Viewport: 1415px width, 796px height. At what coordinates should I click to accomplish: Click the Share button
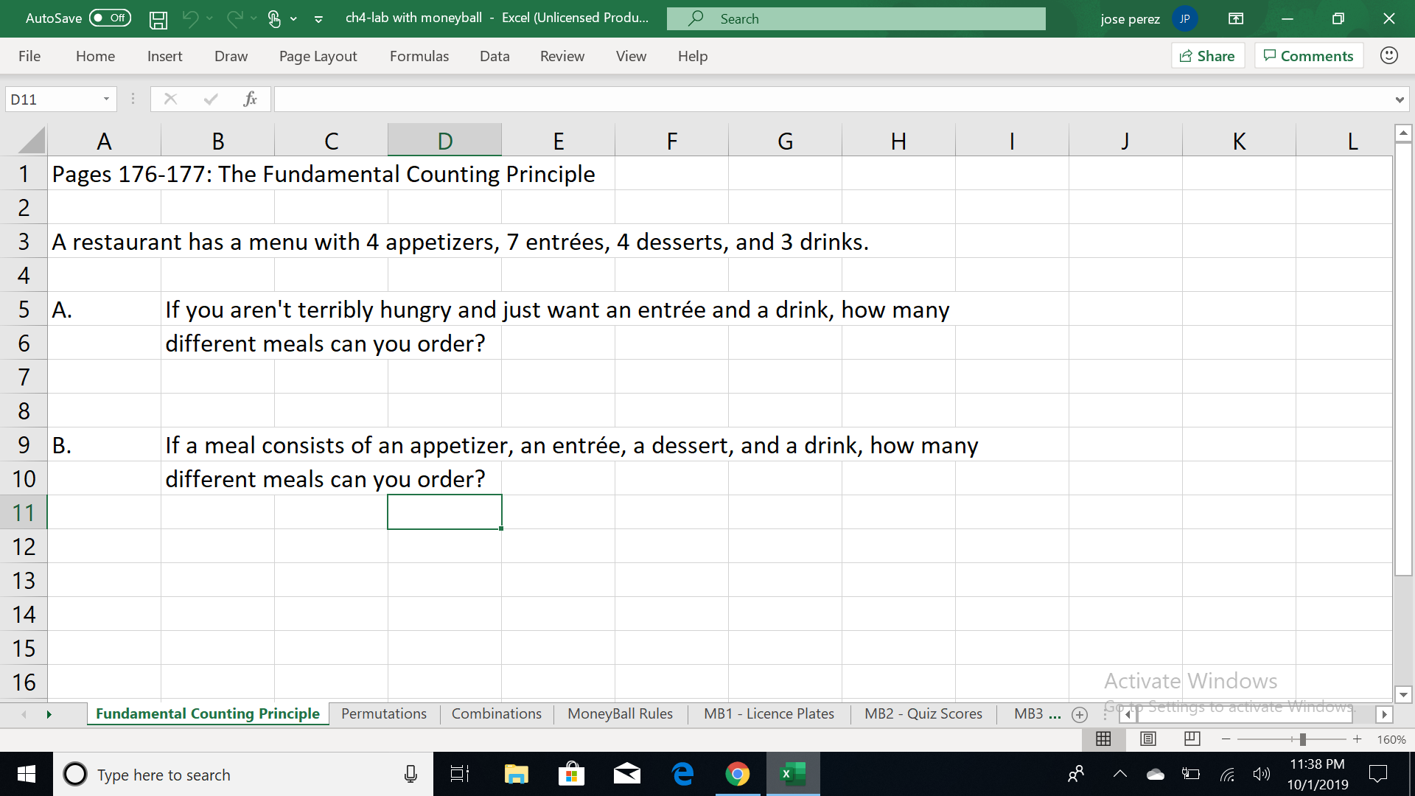1207,55
